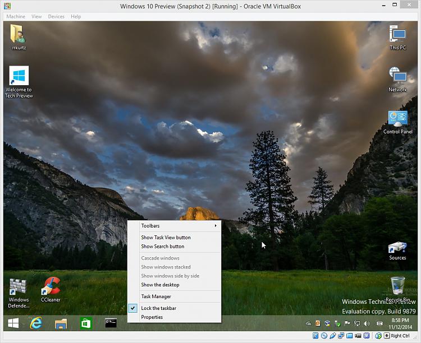
Task: Open the Control Panel desktop icon
Action: 397,122
